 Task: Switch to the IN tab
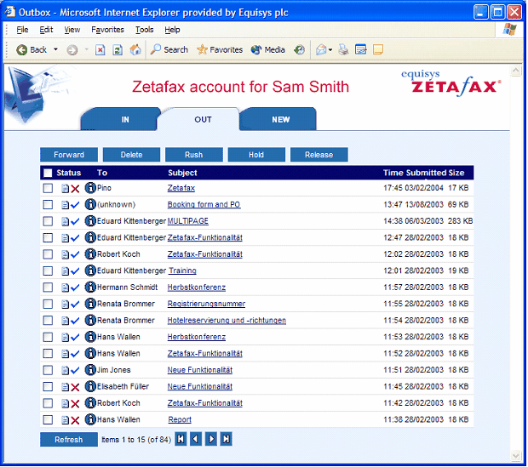coord(124,120)
